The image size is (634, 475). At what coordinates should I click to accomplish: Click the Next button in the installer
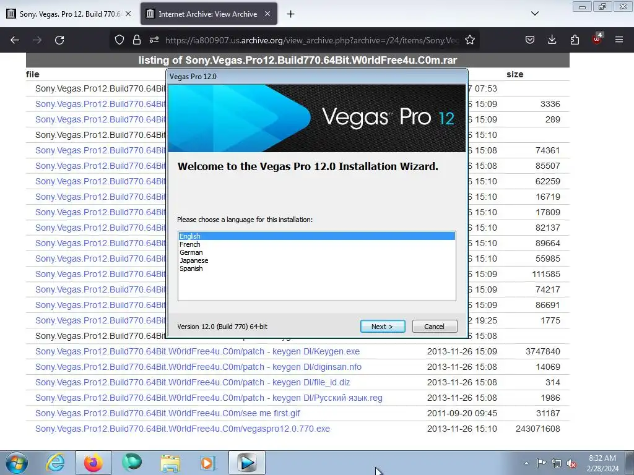click(383, 327)
